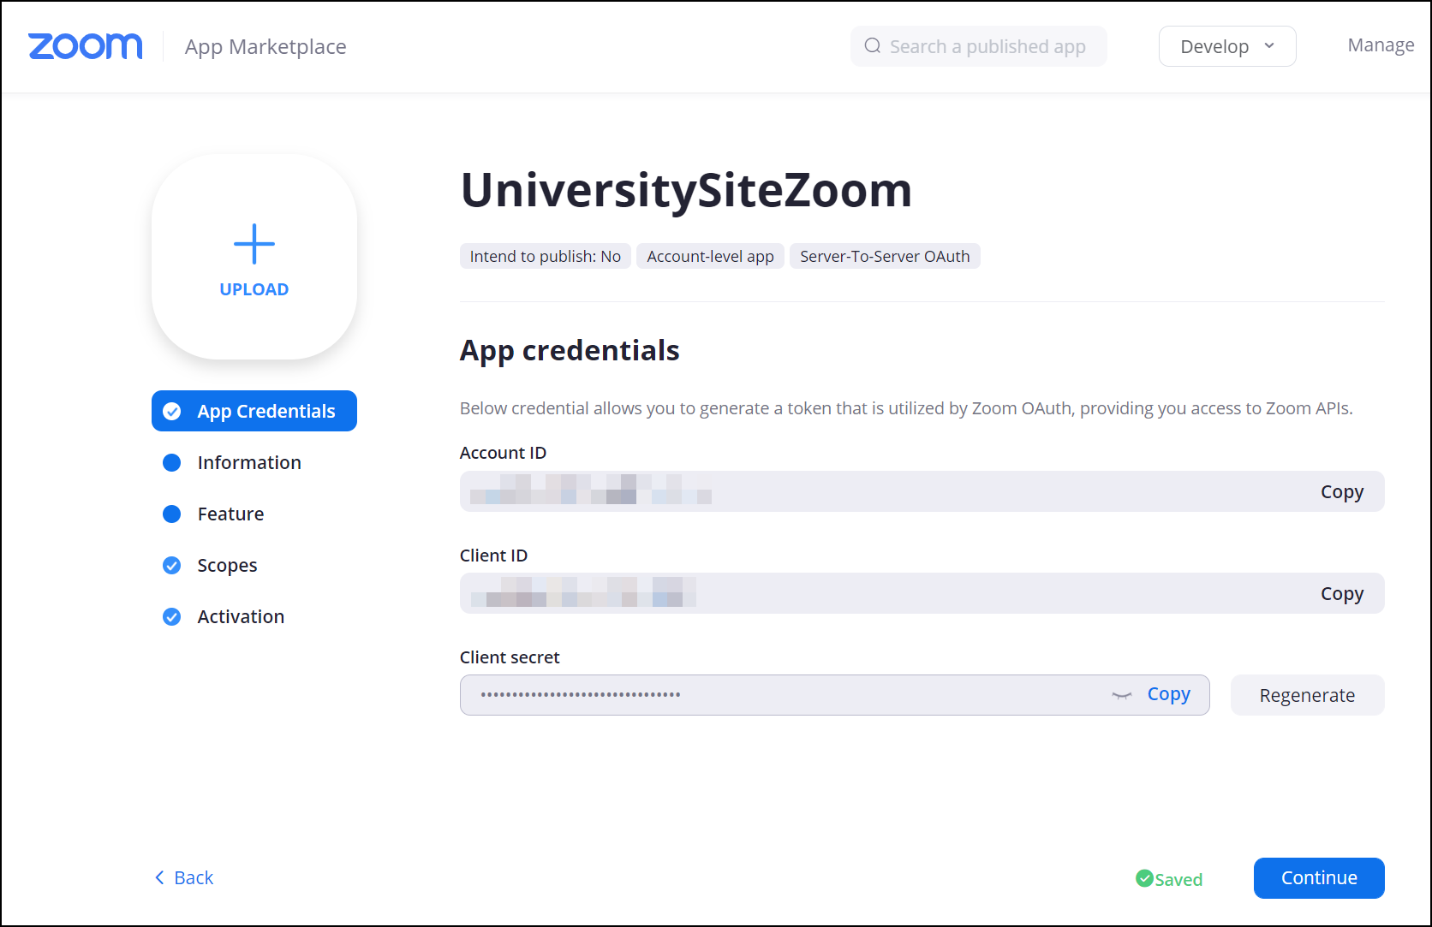Click the 'Intend to publish: No' tag
The image size is (1432, 927).
[x=546, y=256]
